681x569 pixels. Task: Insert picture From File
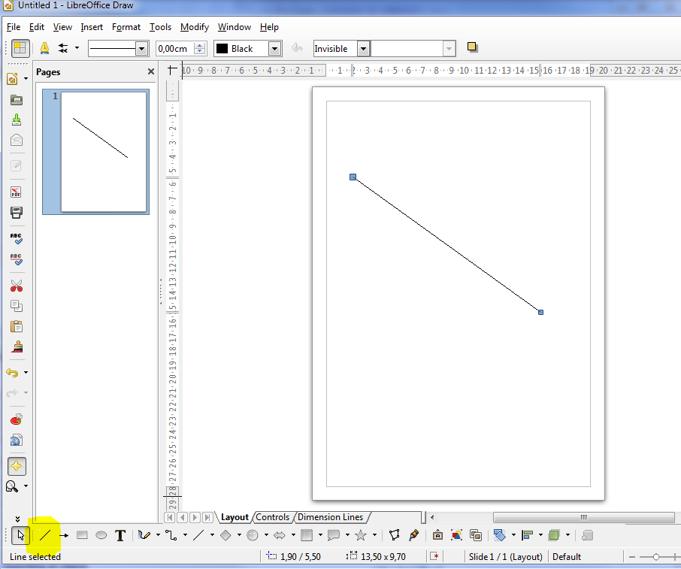pyautogui.click(x=456, y=535)
